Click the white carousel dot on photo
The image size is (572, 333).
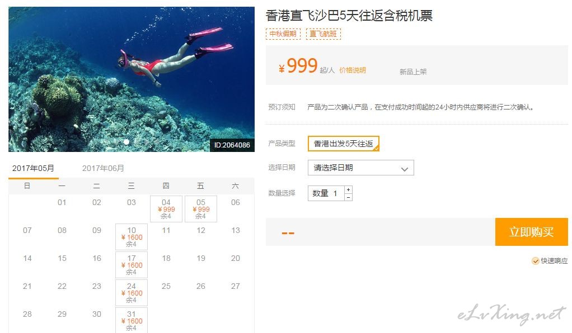(x=126, y=142)
